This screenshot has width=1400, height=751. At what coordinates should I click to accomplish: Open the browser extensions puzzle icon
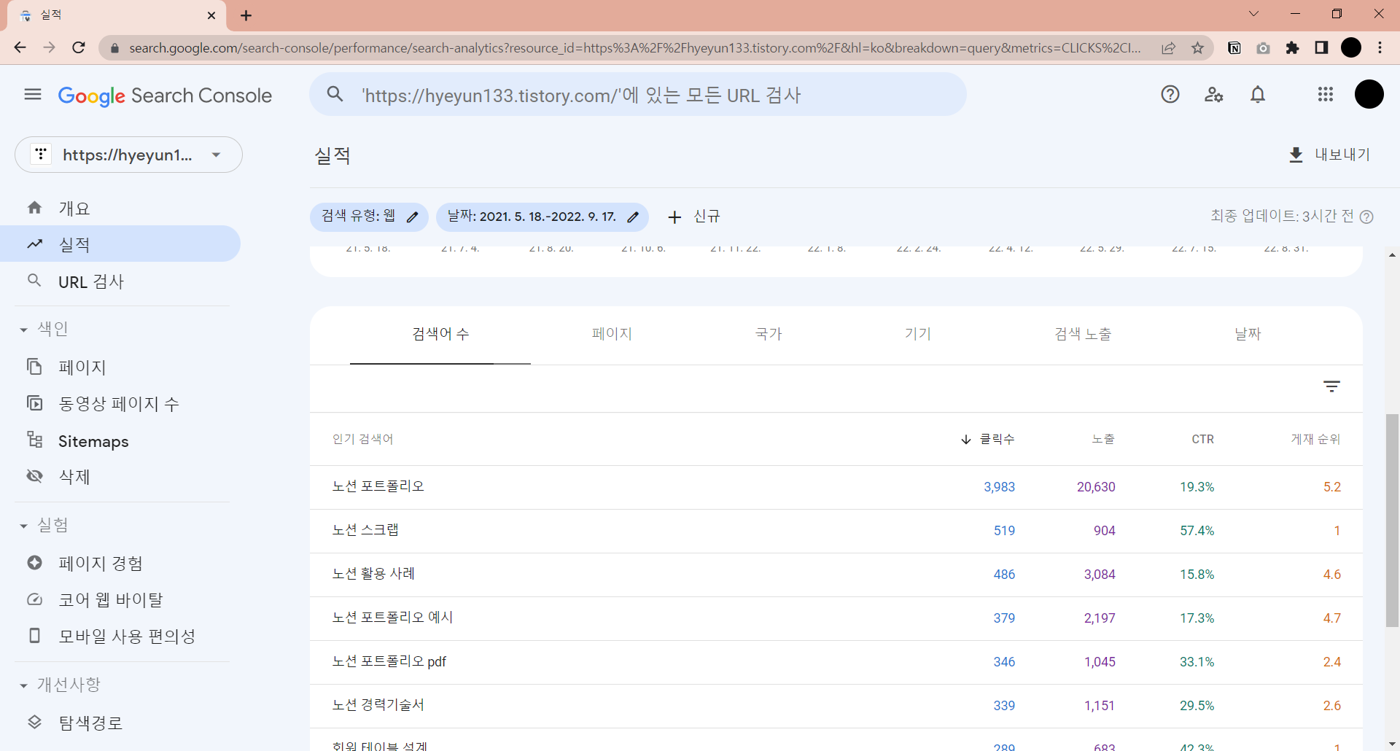[1292, 47]
